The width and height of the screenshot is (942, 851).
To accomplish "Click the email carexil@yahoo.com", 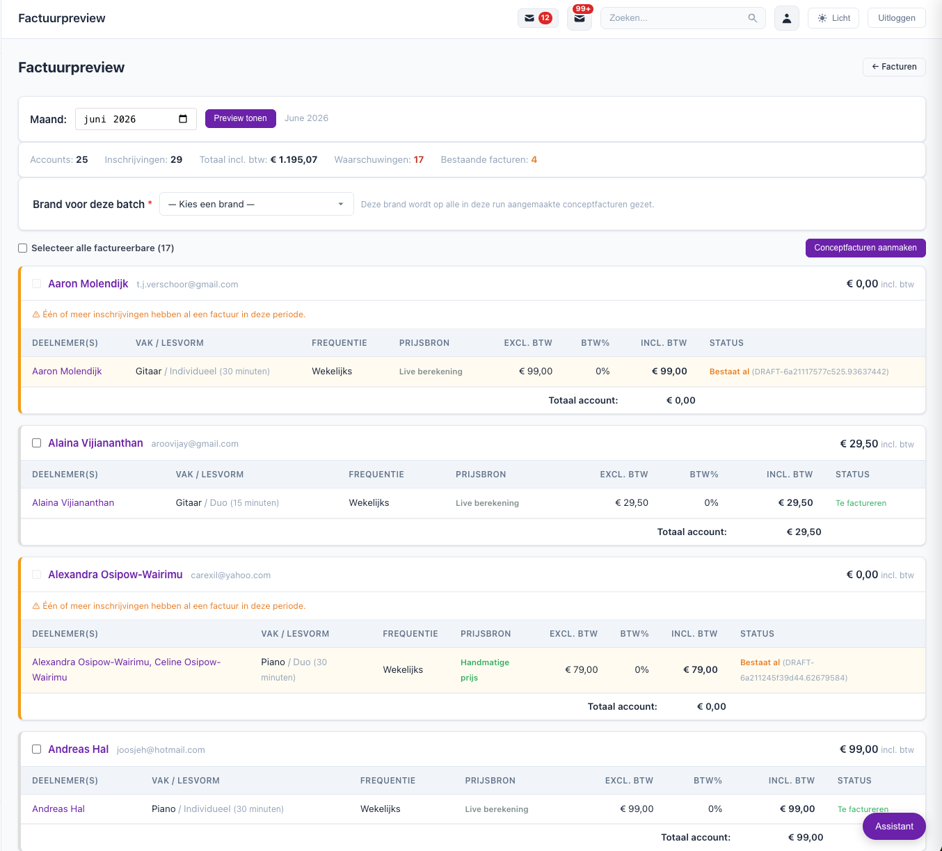I will 231,575.
